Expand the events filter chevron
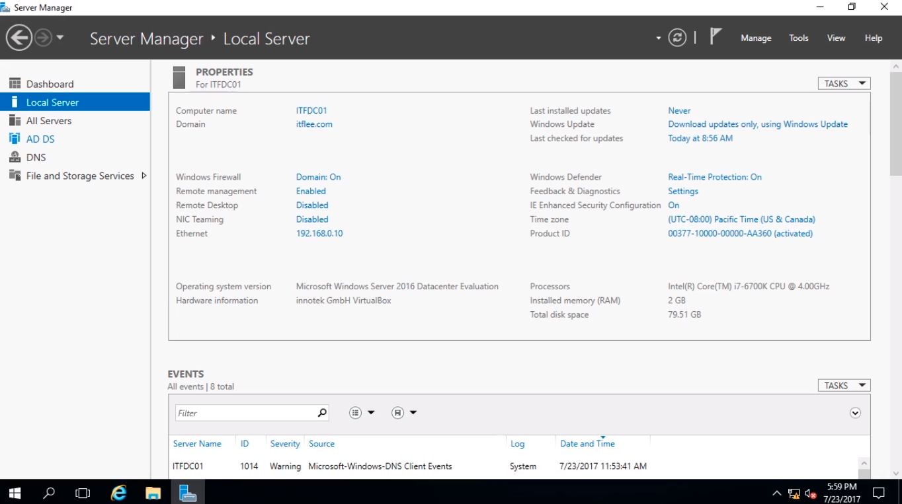Screen dimensions: 902x504 click(x=855, y=413)
